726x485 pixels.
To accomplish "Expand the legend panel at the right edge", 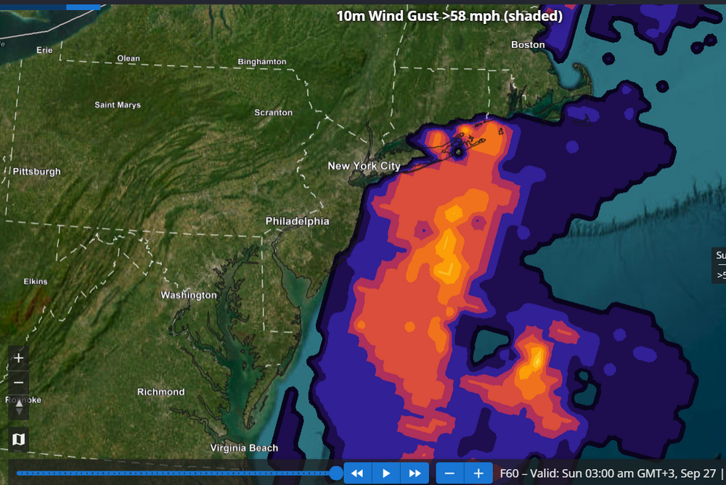I will click(x=719, y=265).
